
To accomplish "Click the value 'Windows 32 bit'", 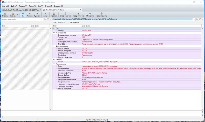I will (x=88, y=53).
